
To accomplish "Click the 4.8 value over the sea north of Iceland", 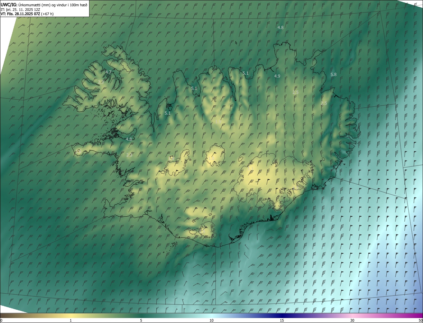I will click(280, 28).
